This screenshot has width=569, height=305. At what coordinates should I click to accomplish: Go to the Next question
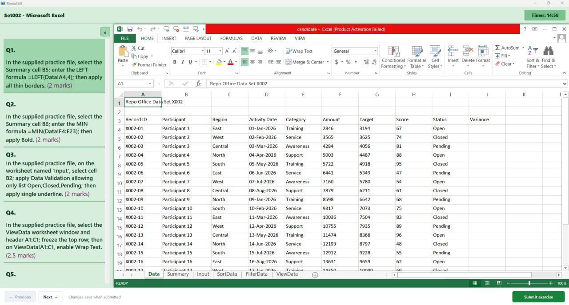[51, 297]
